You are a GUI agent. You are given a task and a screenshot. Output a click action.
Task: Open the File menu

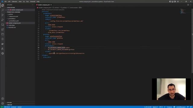click(x=5, y=1)
